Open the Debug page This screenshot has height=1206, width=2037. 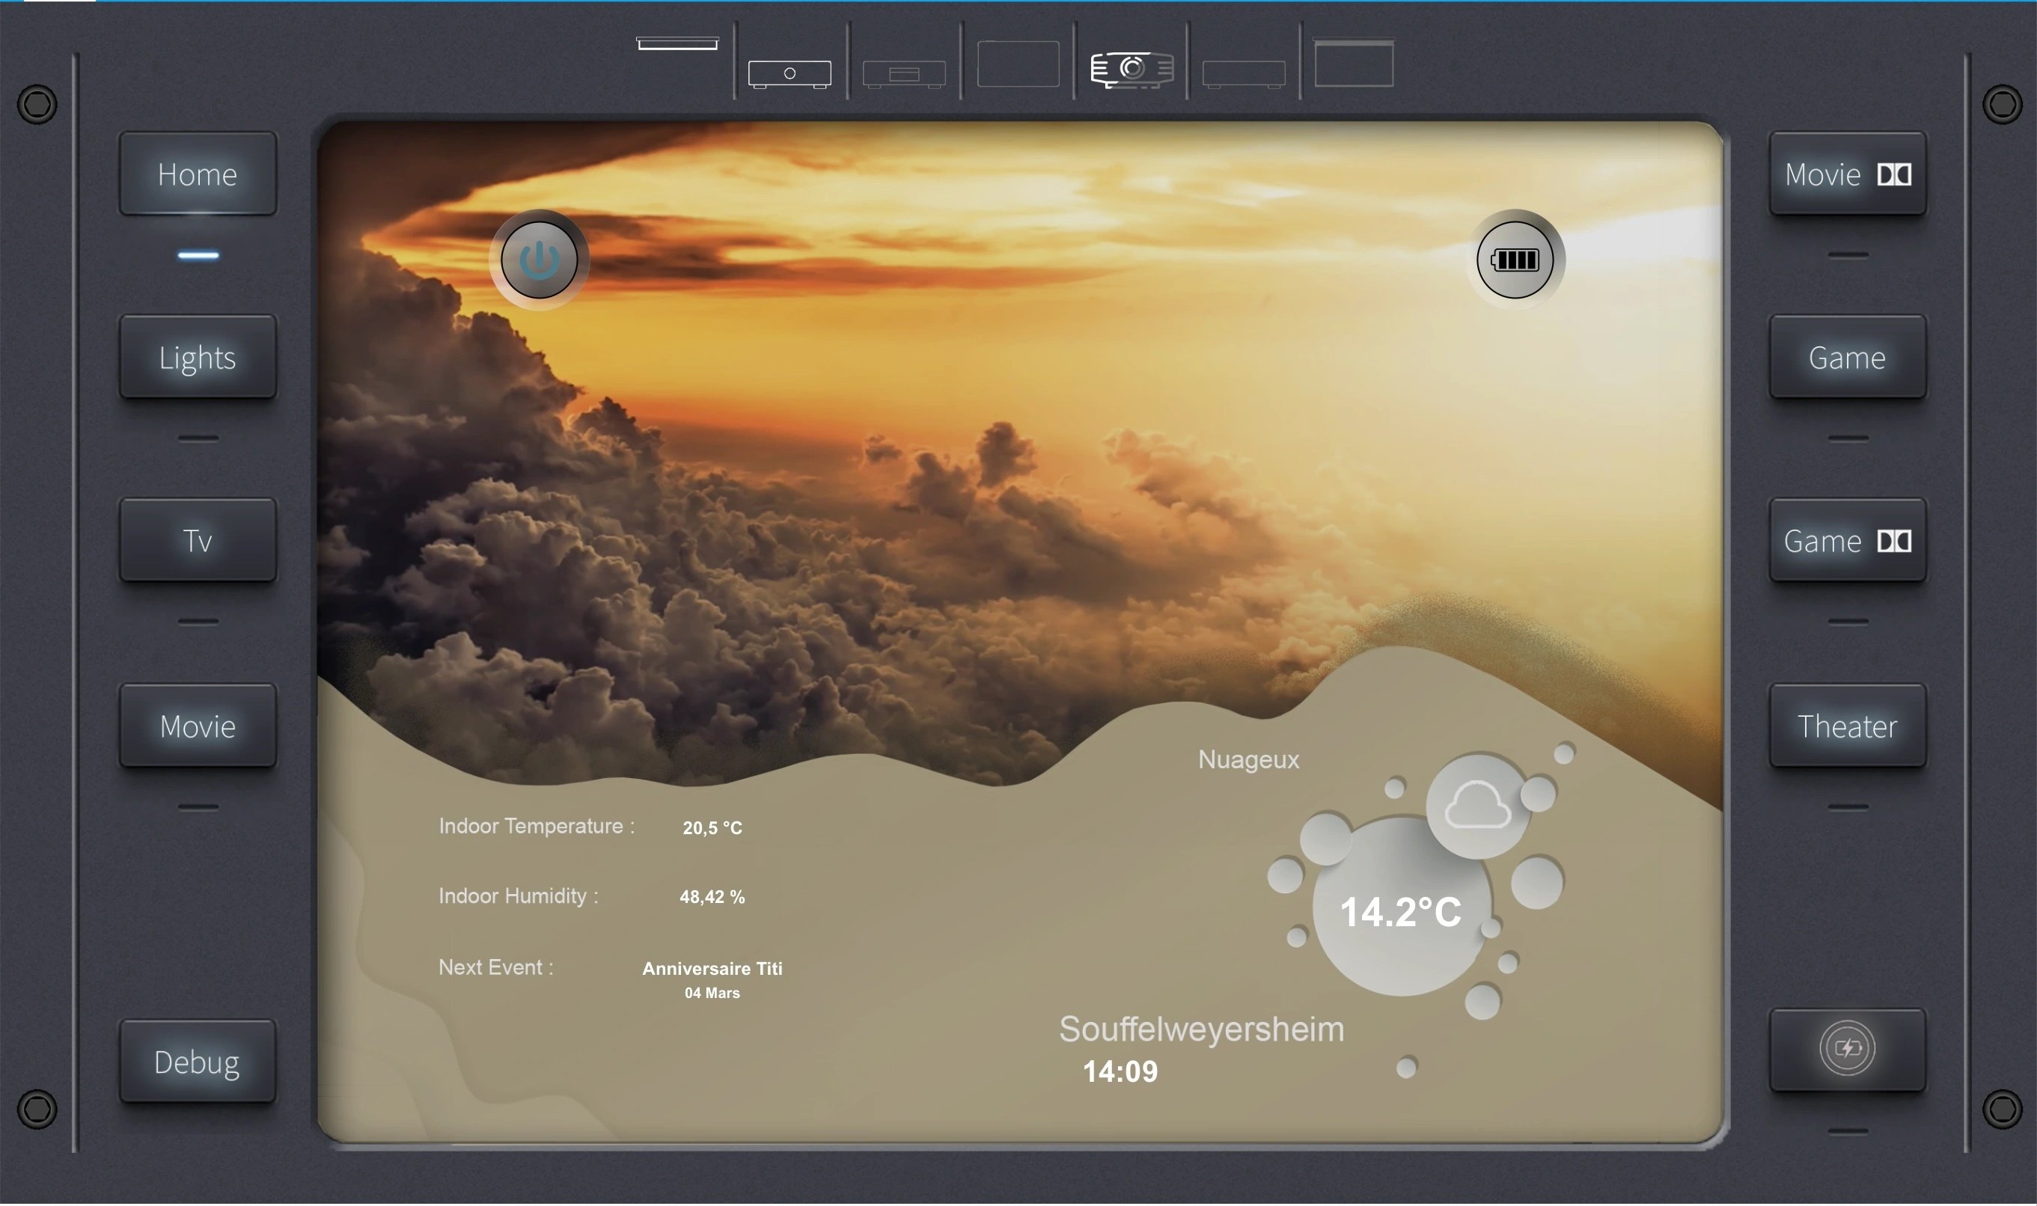(x=198, y=1062)
